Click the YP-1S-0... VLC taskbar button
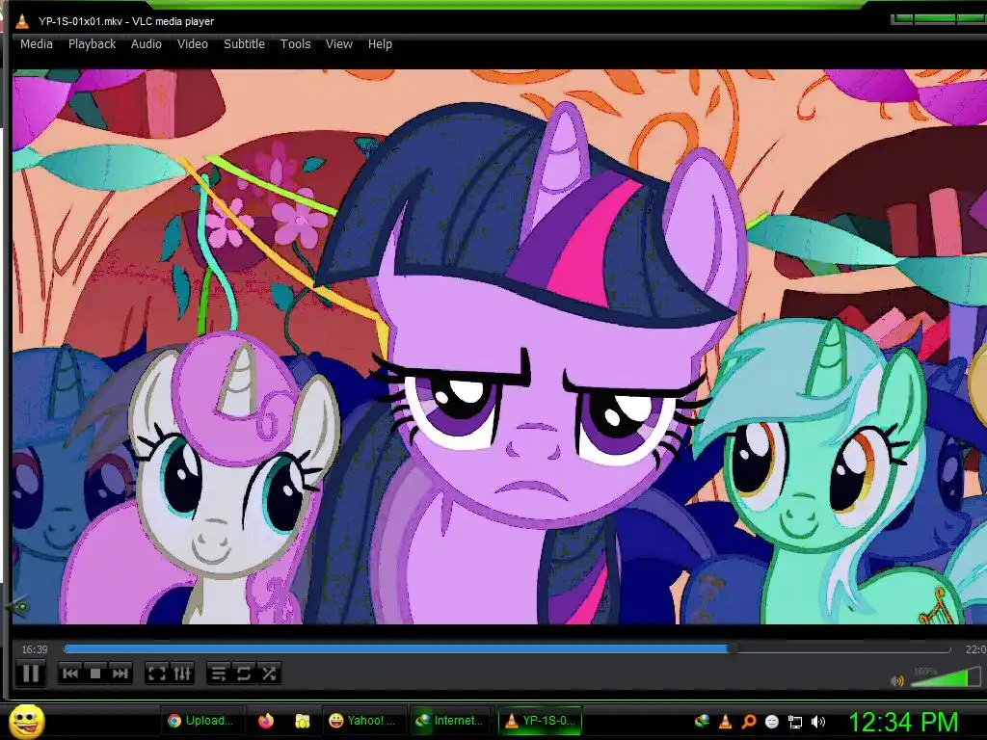Viewport: 987px width, 740px height. coord(541,721)
